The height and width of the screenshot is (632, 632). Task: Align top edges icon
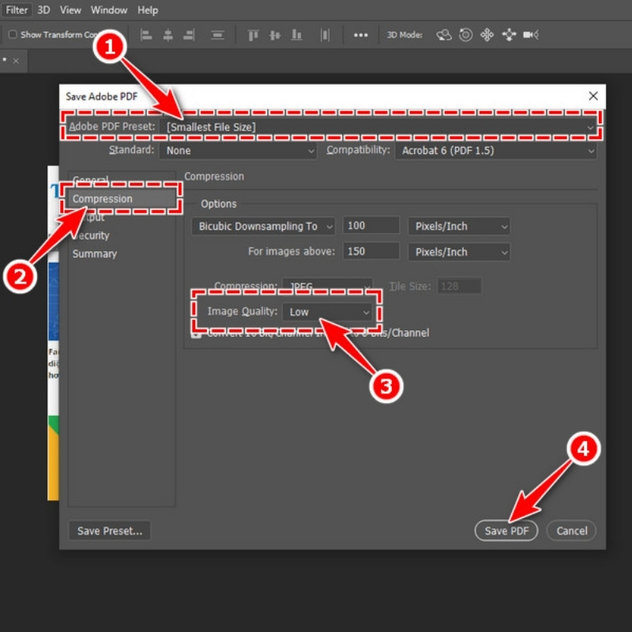tap(253, 35)
